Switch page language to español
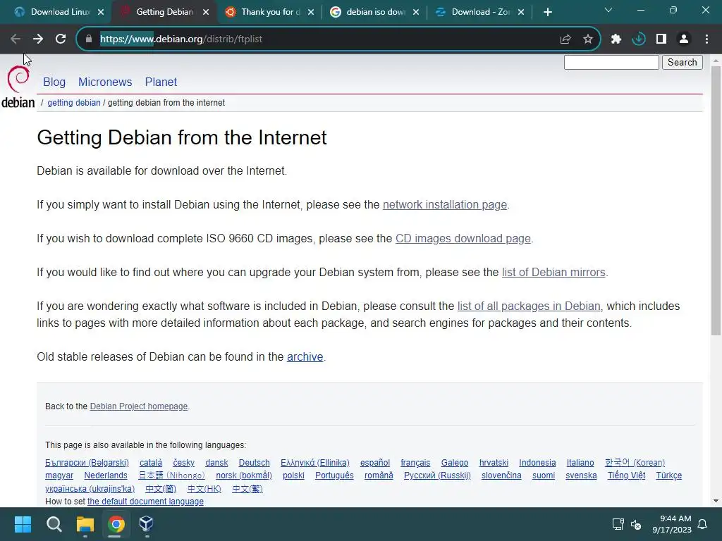This screenshot has width=722, height=541. [x=375, y=463]
